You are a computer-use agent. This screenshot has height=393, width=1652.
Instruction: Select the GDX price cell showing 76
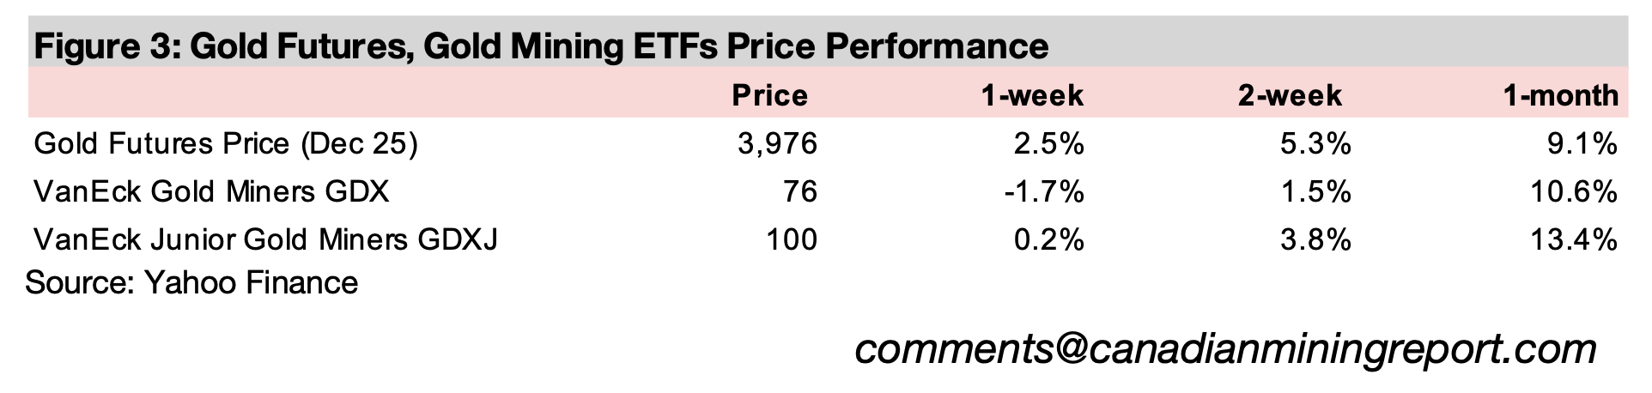[800, 191]
